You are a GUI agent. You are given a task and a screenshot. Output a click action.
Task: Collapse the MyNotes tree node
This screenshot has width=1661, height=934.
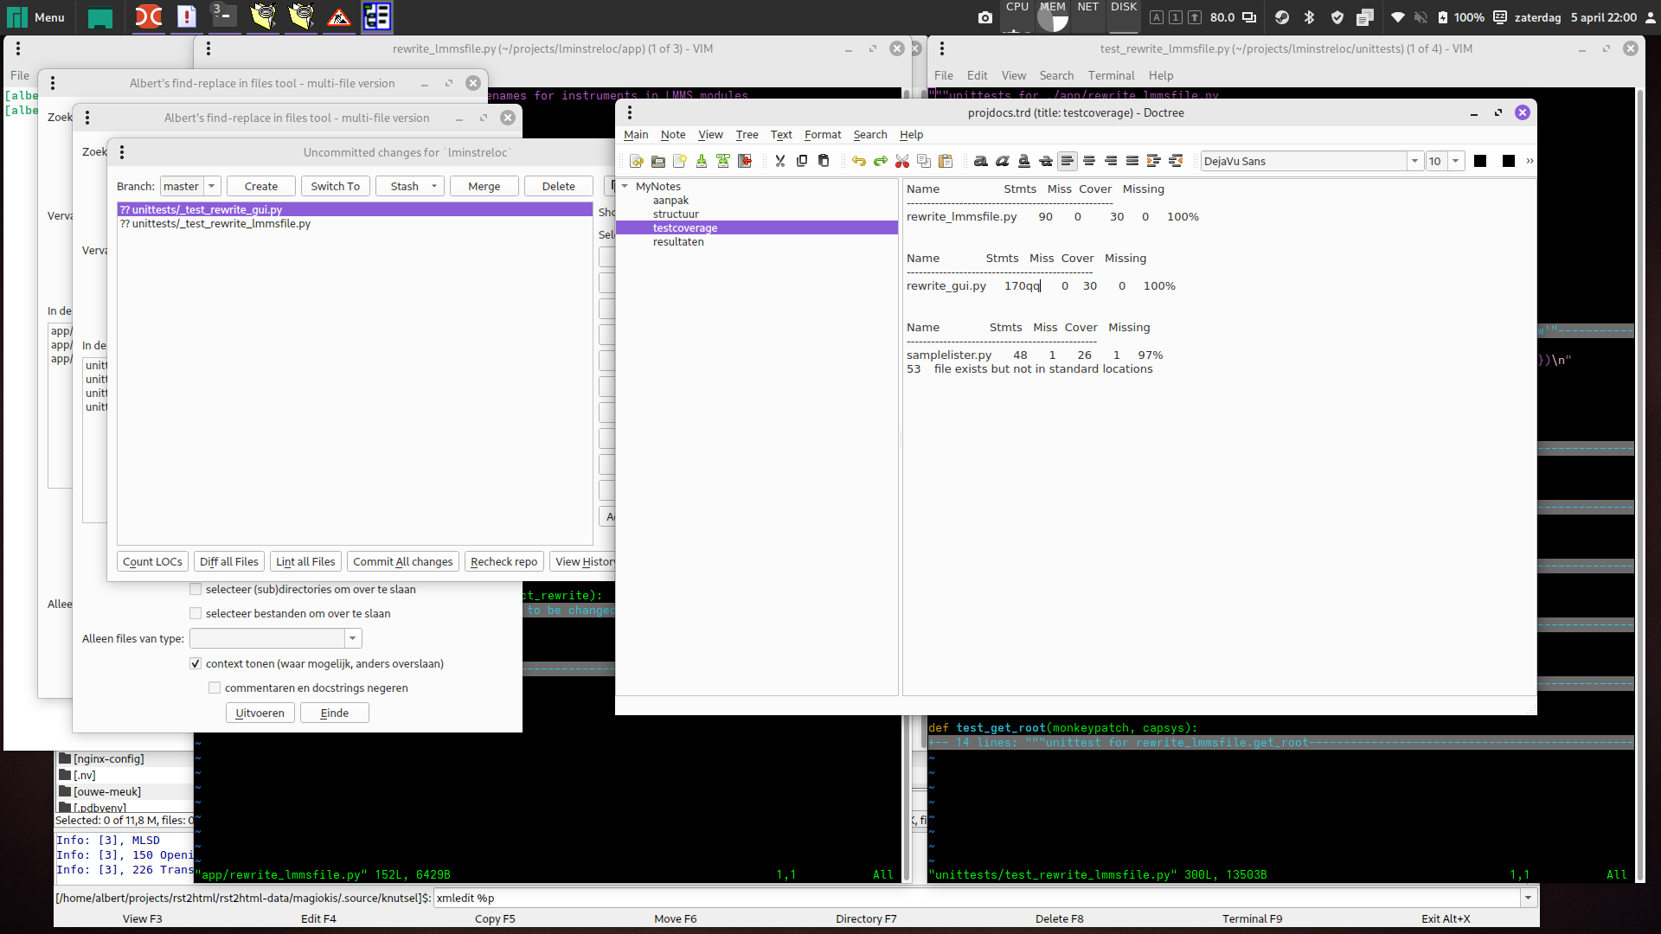(x=625, y=186)
